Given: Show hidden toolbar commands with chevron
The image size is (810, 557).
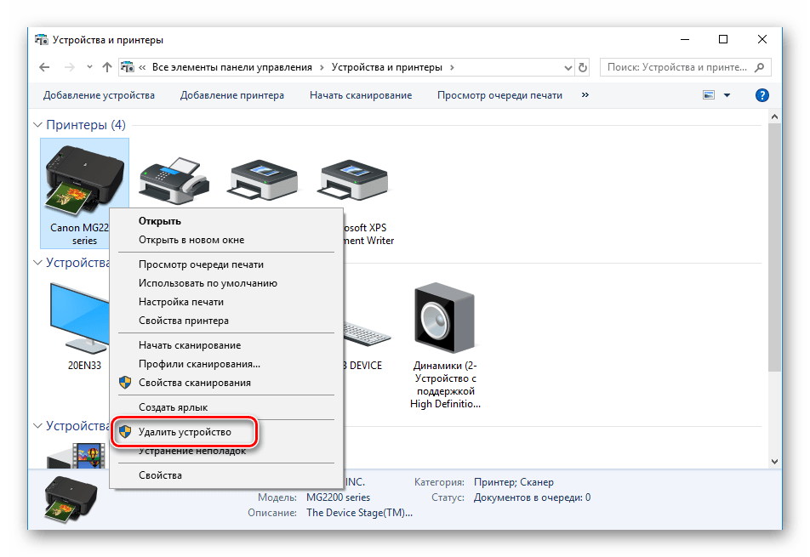Looking at the screenshot, I should 585,95.
